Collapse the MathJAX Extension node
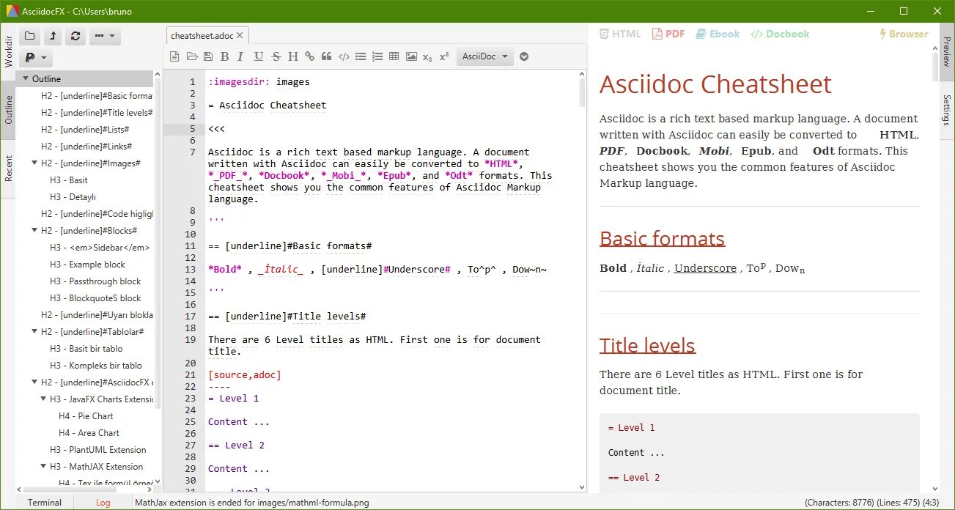 tap(43, 466)
